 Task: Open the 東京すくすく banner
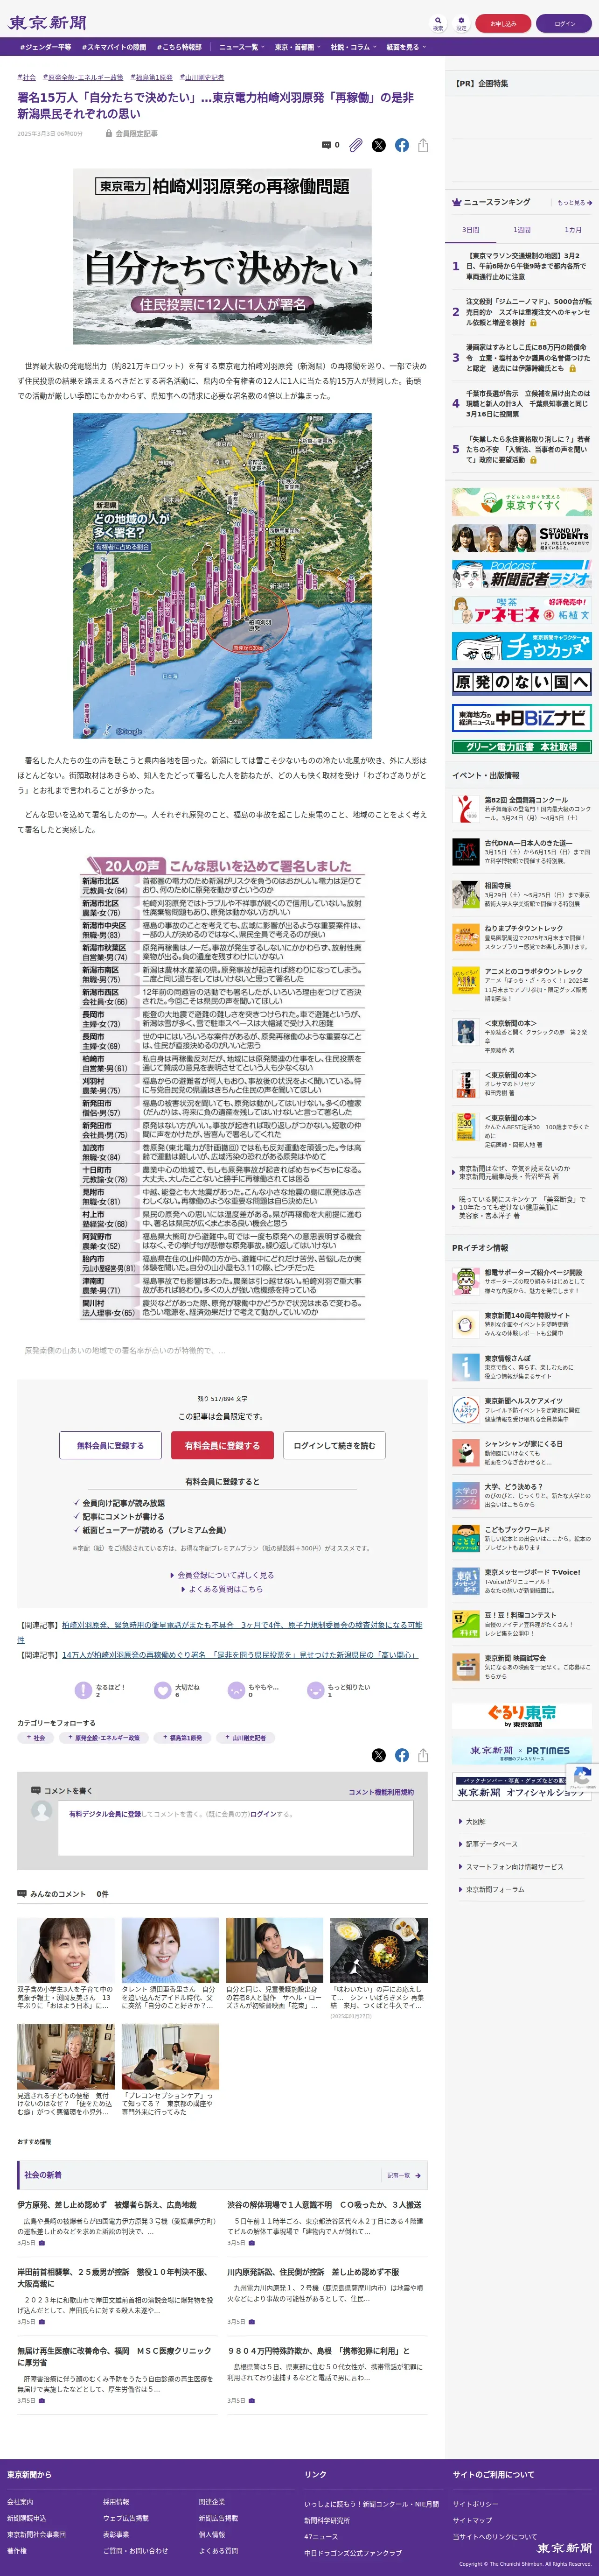(521, 501)
